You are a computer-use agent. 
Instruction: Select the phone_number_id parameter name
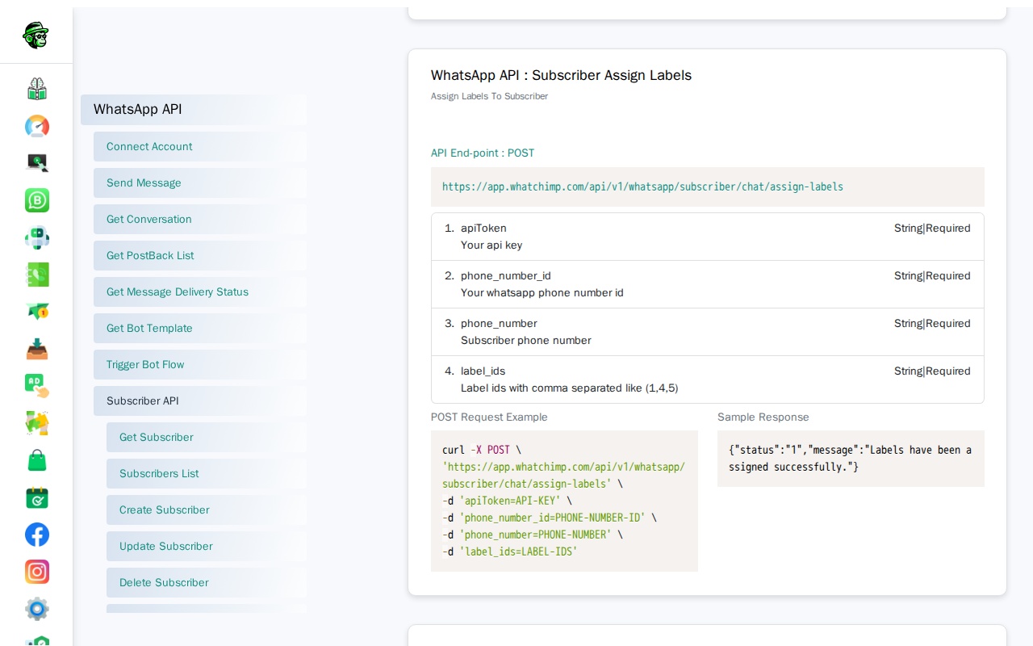tap(506, 276)
